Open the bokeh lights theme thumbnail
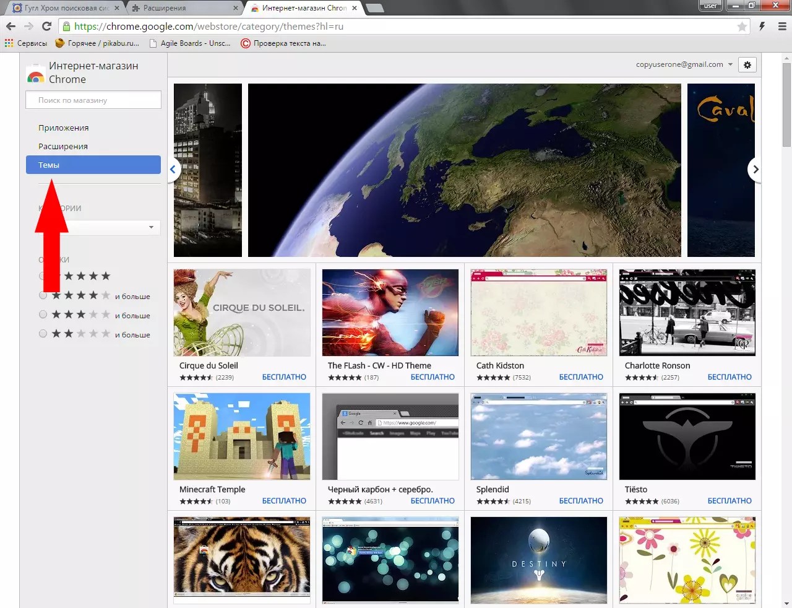 [390, 560]
